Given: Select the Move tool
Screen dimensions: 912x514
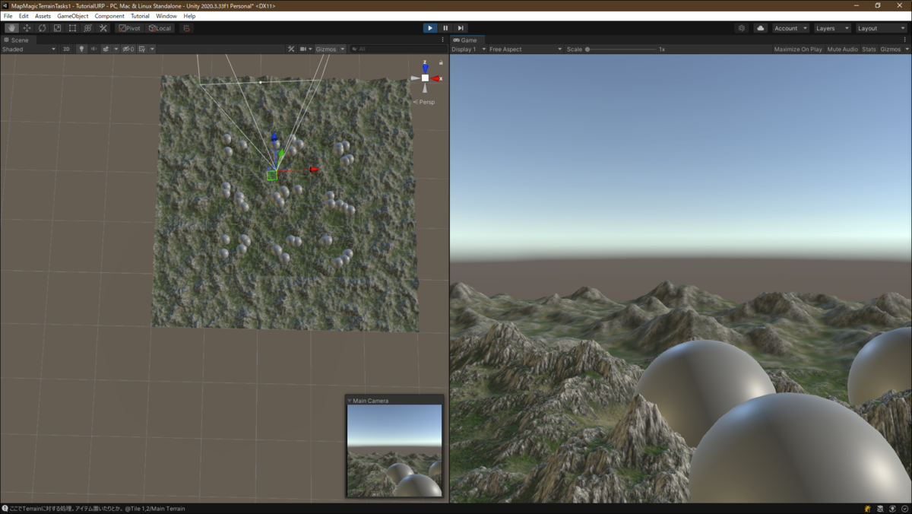Looking at the screenshot, I should [27, 28].
